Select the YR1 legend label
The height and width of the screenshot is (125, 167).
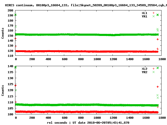[x=144, y=16]
